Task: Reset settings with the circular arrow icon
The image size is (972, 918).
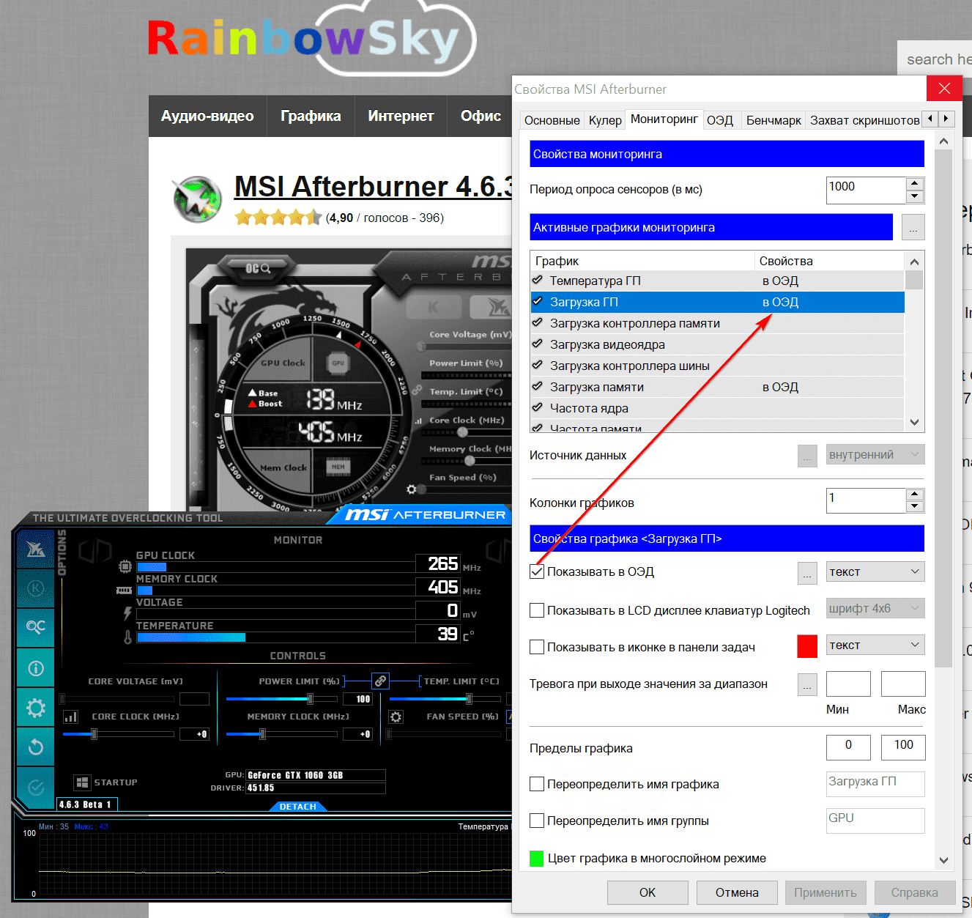Action: point(35,747)
